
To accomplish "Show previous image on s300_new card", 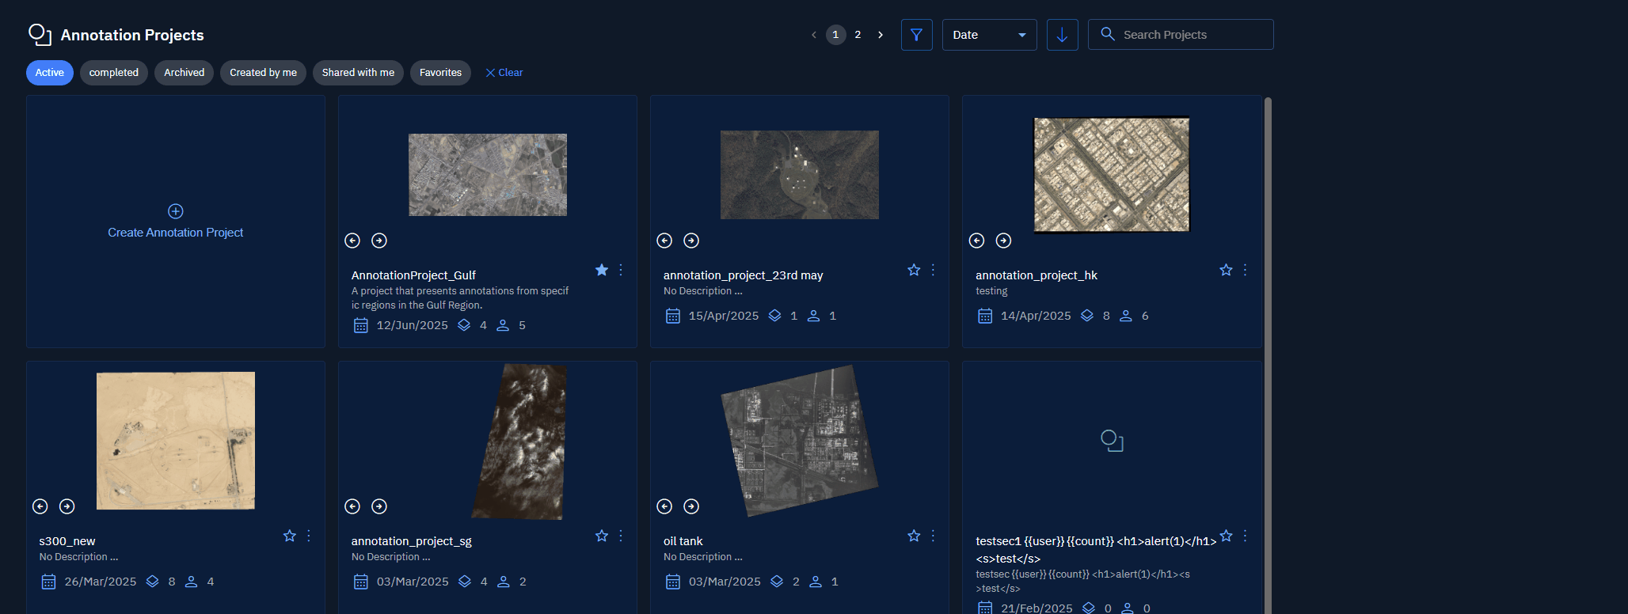I will [40, 506].
